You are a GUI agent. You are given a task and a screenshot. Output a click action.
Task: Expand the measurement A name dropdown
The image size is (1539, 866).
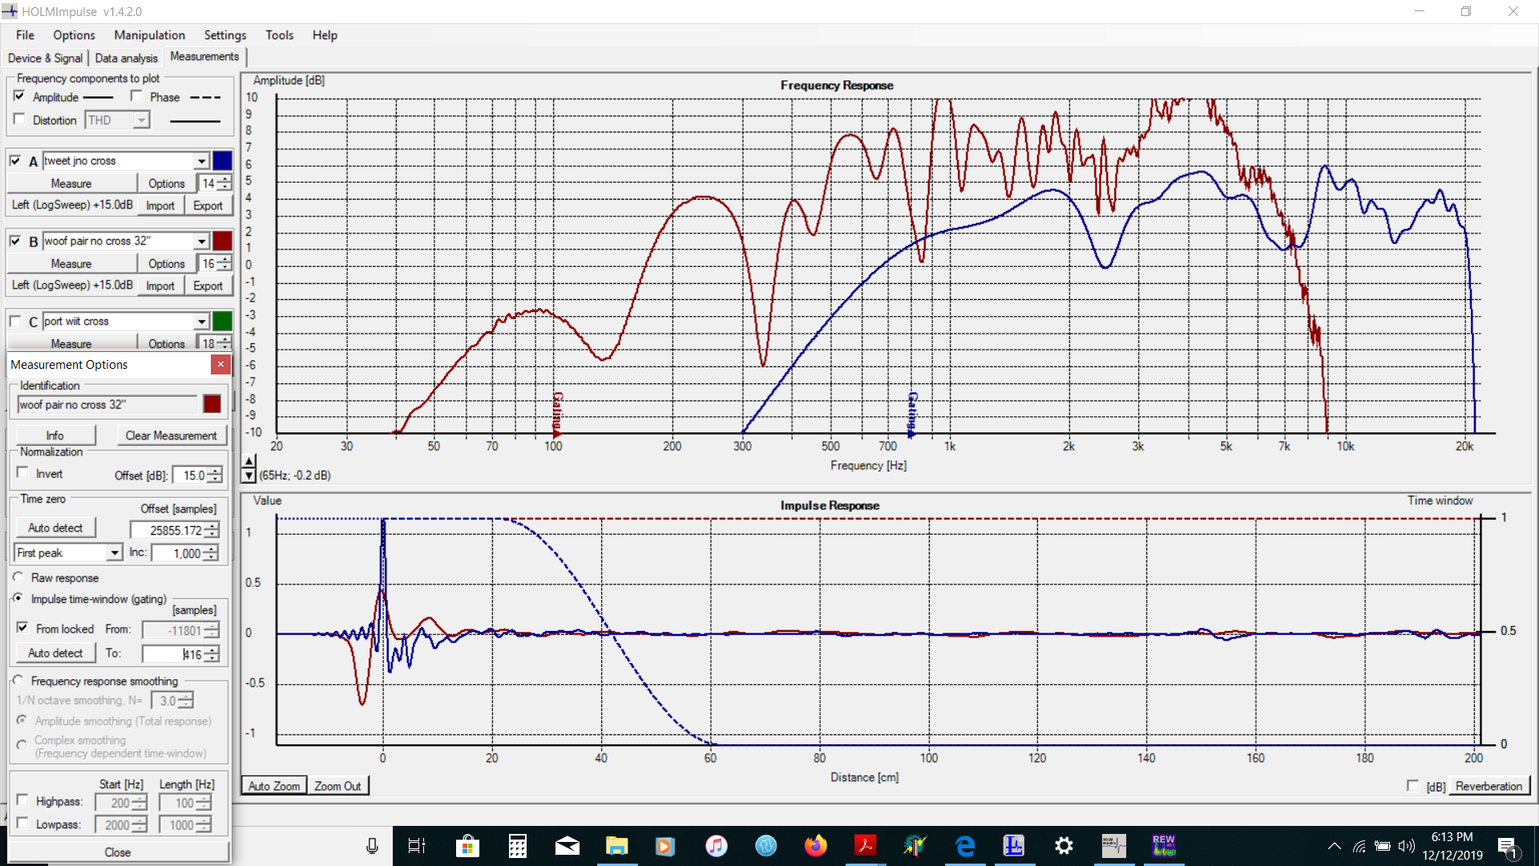(x=202, y=161)
